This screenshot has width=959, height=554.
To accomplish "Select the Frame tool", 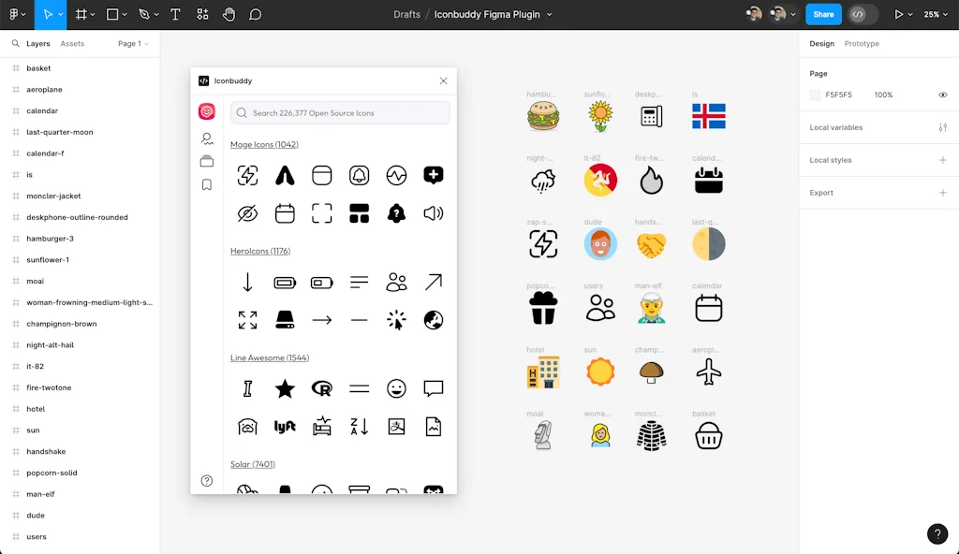I will [x=82, y=14].
